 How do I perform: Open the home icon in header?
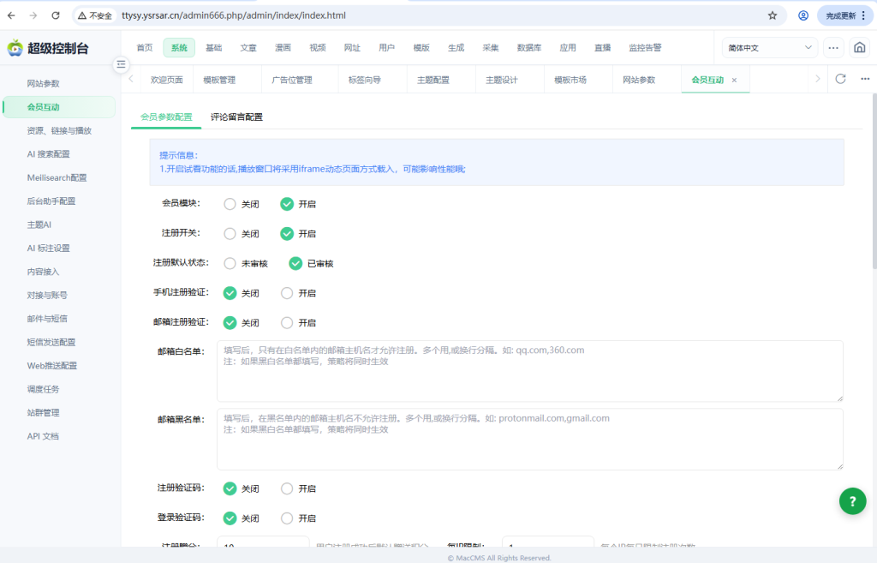(x=860, y=48)
